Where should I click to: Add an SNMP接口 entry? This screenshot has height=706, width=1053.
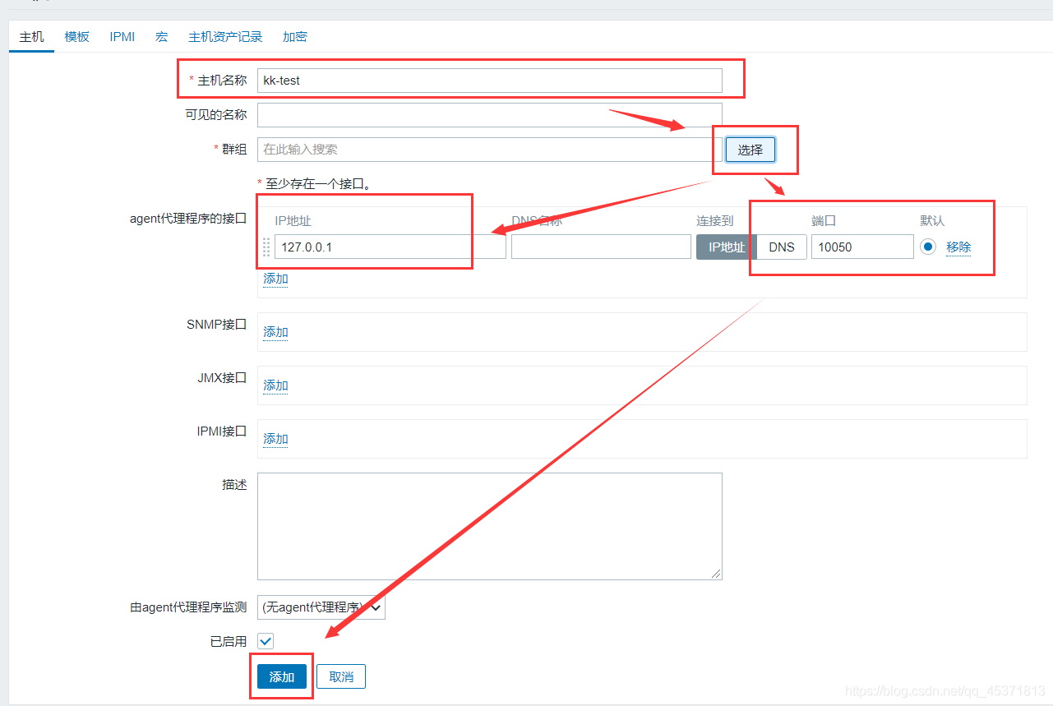tap(275, 332)
